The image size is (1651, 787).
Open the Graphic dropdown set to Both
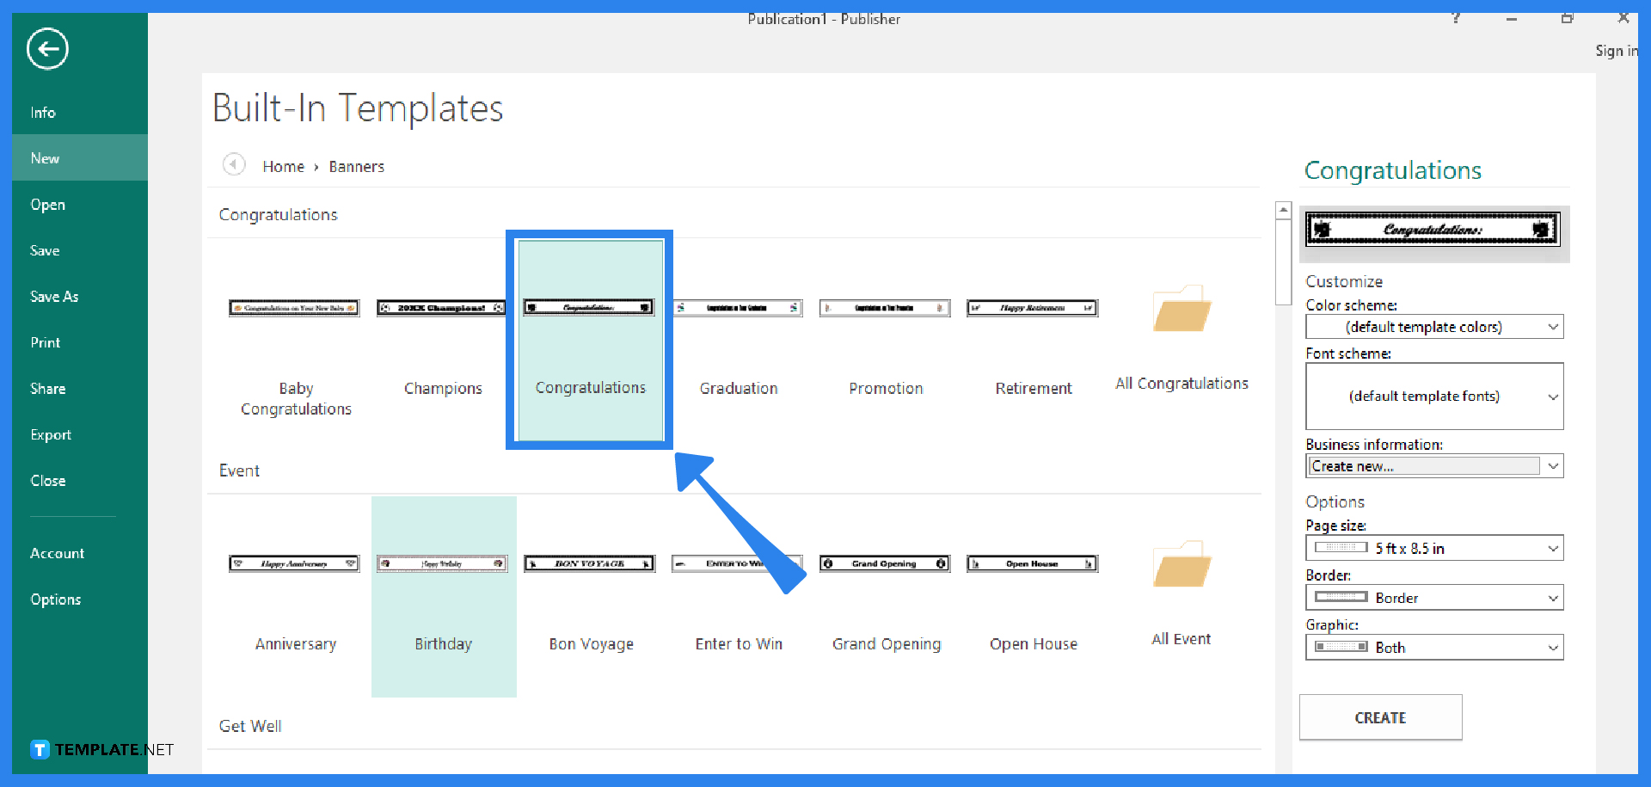coord(1553,648)
